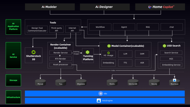Click the k8s helm wheel icon
This screenshot has height=107, width=190.
(x=101, y=93)
